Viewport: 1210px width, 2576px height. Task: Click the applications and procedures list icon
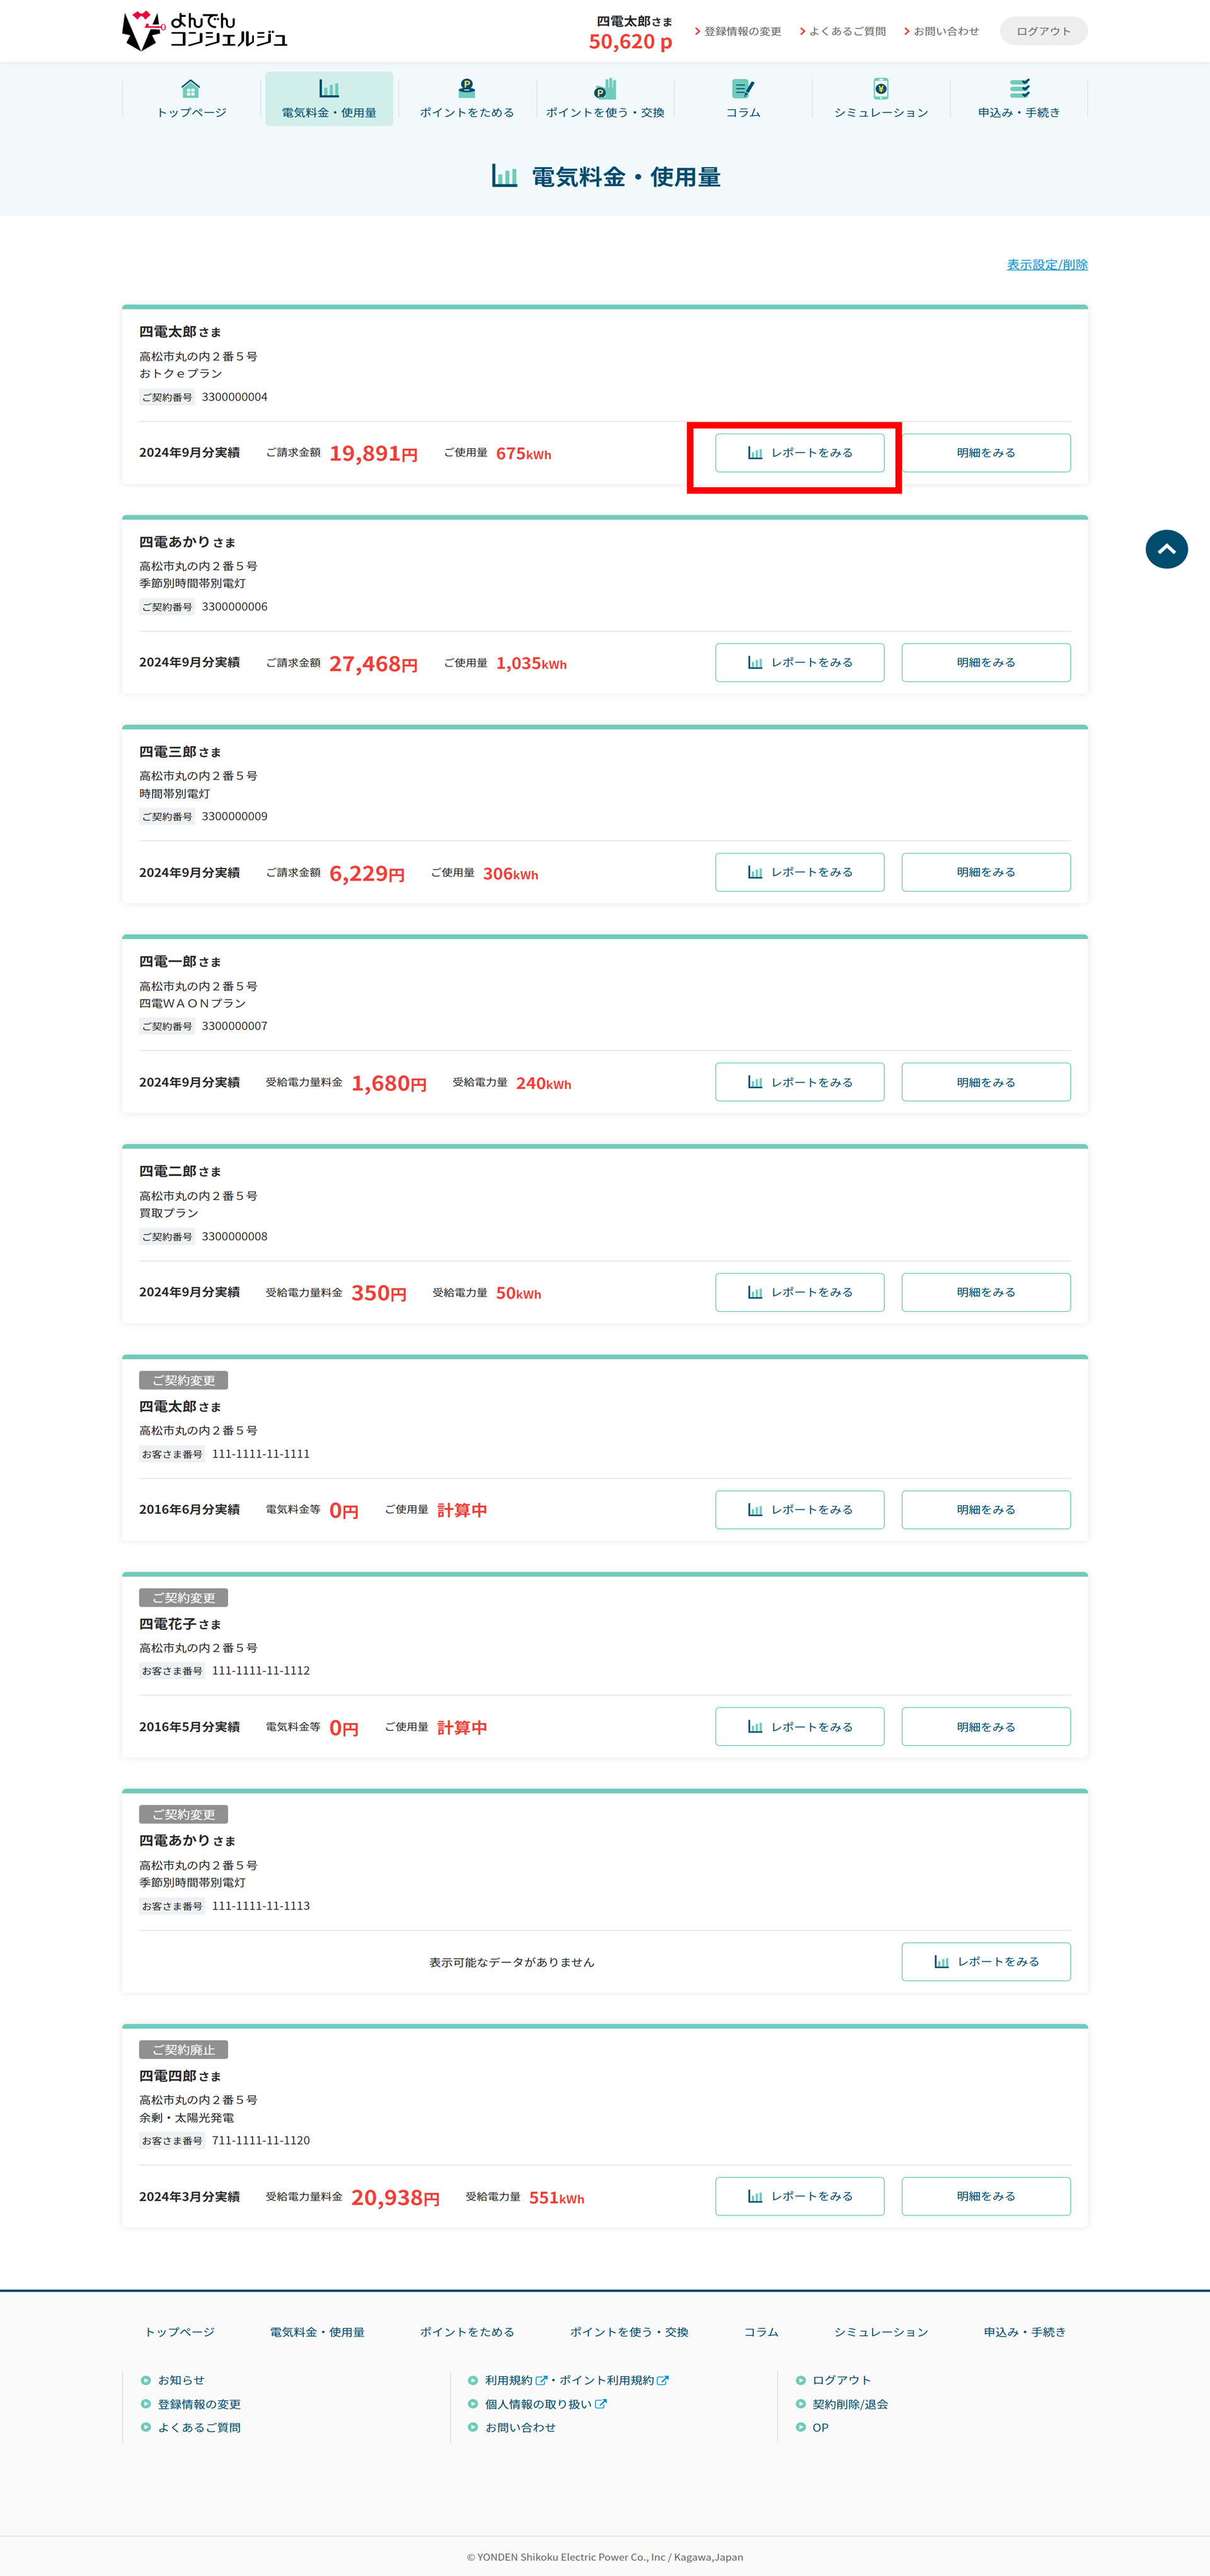click(1019, 89)
